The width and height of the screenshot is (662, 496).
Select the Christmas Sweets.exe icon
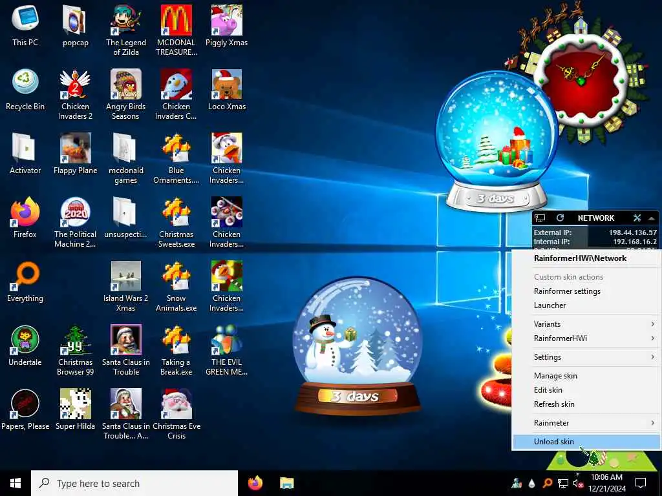(176, 223)
